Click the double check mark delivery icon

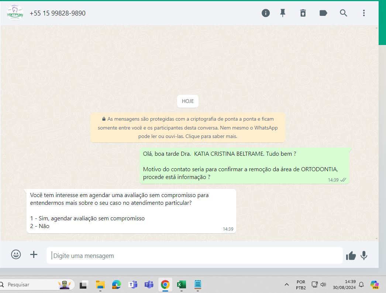point(343,180)
